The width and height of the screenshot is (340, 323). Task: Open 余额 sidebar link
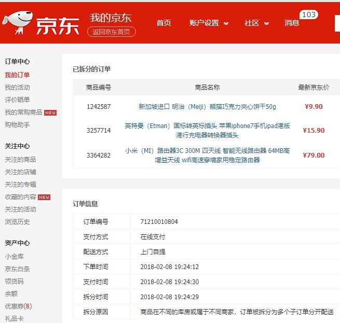(x=11, y=294)
